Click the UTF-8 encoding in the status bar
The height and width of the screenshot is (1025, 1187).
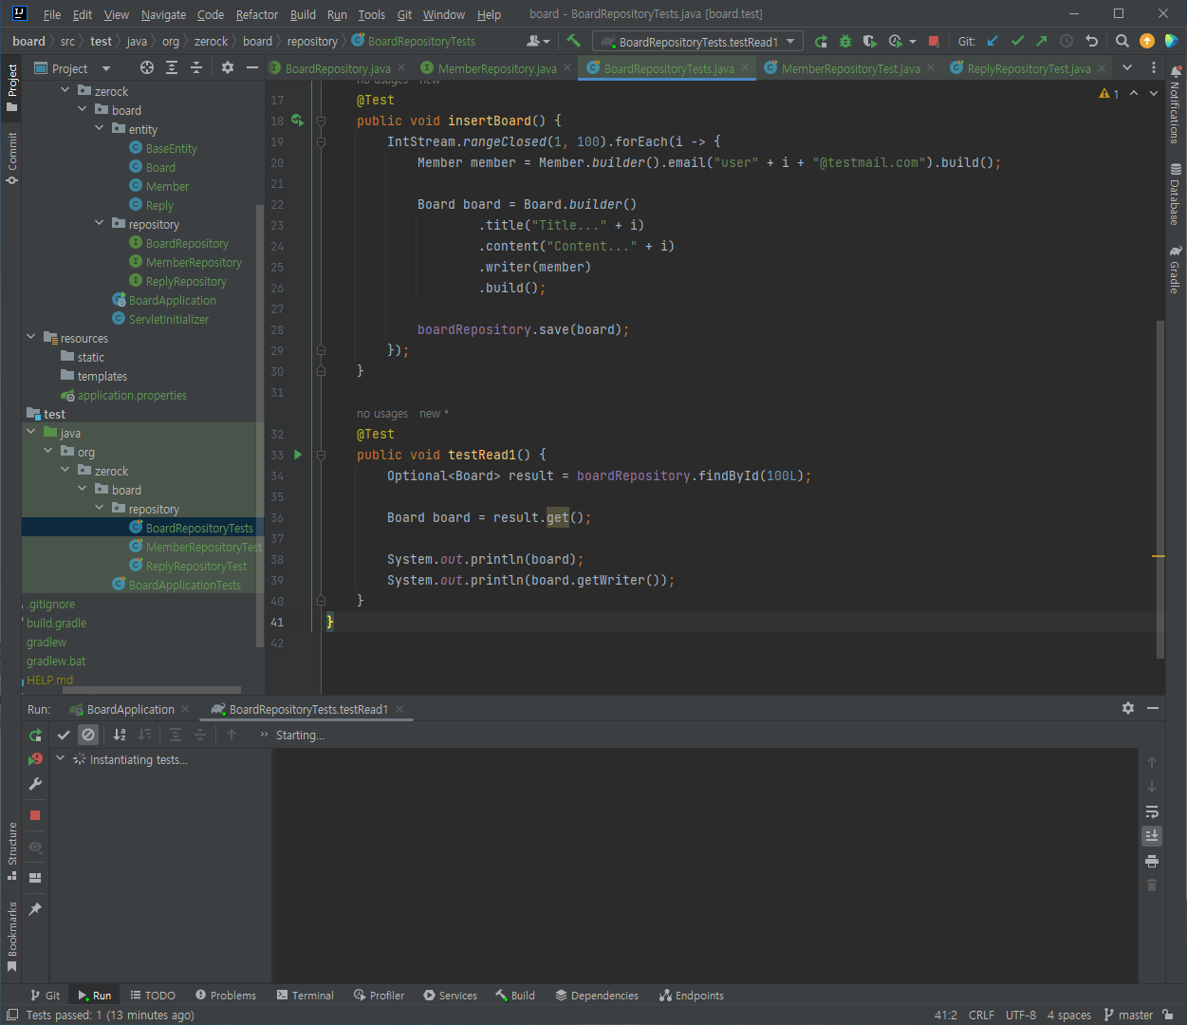point(1021,1015)
